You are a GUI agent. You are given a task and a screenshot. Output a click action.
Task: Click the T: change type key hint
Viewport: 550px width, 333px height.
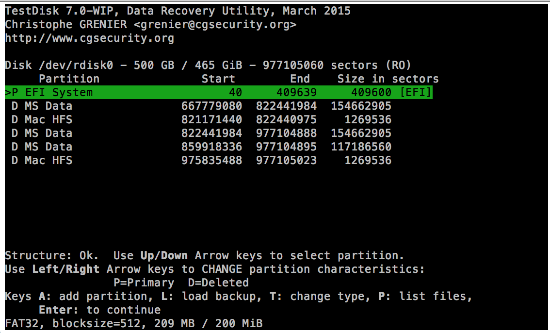click(320, 297)
